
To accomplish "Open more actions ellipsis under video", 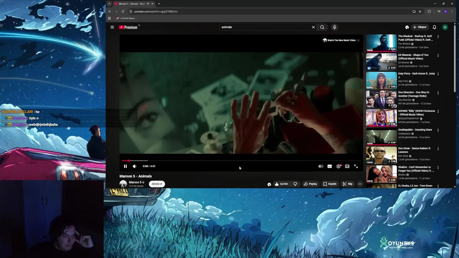I will 360,184.
